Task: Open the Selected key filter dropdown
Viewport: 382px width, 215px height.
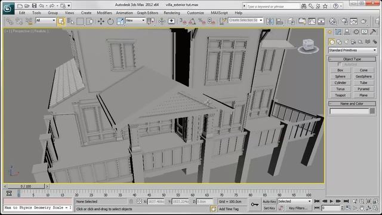Action: (295, 201)
